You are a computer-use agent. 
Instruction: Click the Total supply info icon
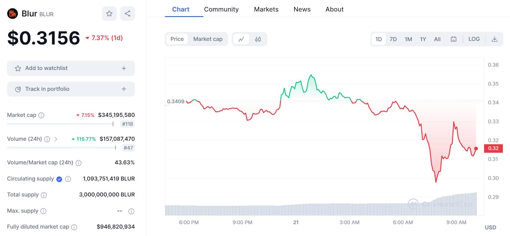(44, 195)
